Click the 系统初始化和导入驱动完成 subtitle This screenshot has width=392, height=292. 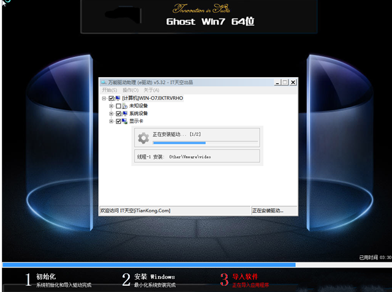pos(64,285)
